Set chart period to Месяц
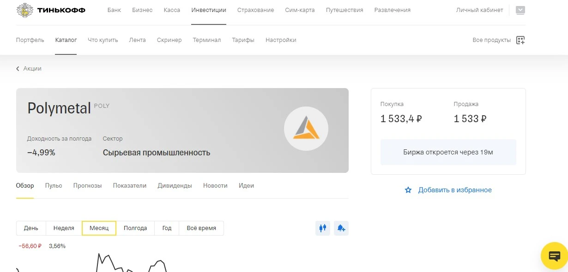568x272 pixels. 99,228
